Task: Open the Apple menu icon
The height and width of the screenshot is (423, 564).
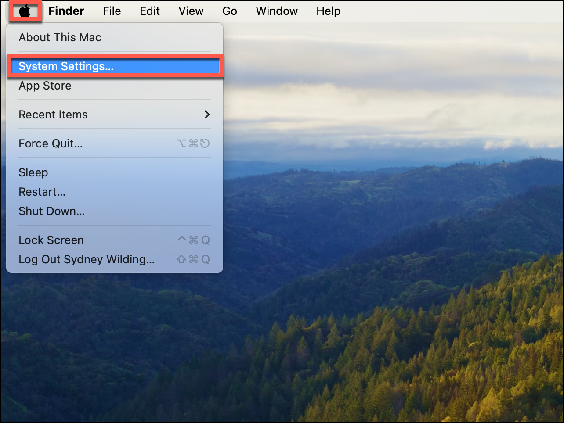Action: coord(25,11)
